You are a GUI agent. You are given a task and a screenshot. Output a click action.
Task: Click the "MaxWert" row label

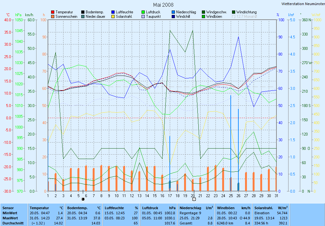tap(10, 218)
